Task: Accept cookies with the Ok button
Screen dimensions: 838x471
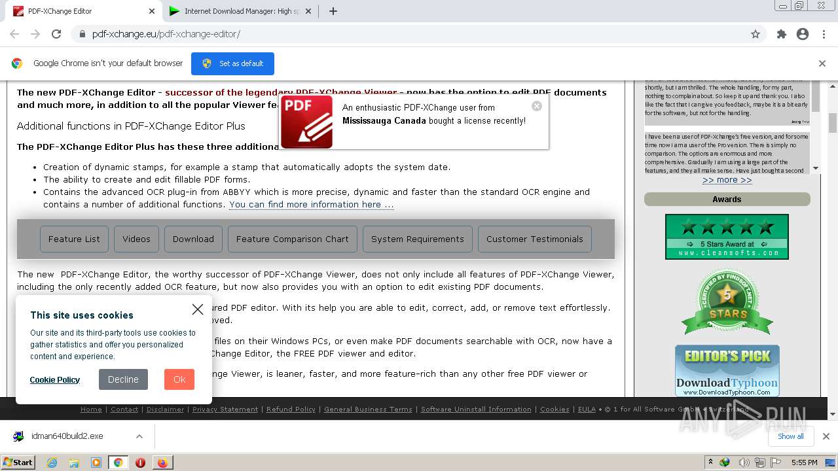Action: tap(179, 379)
